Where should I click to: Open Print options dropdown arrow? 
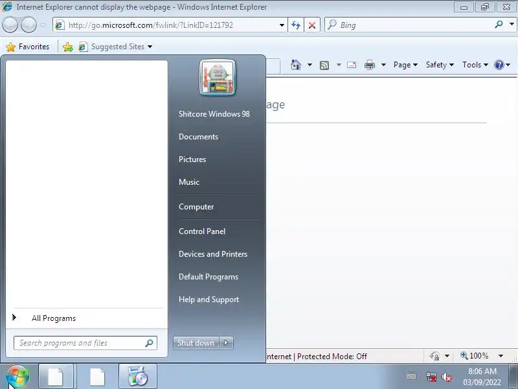coord(383,65)
